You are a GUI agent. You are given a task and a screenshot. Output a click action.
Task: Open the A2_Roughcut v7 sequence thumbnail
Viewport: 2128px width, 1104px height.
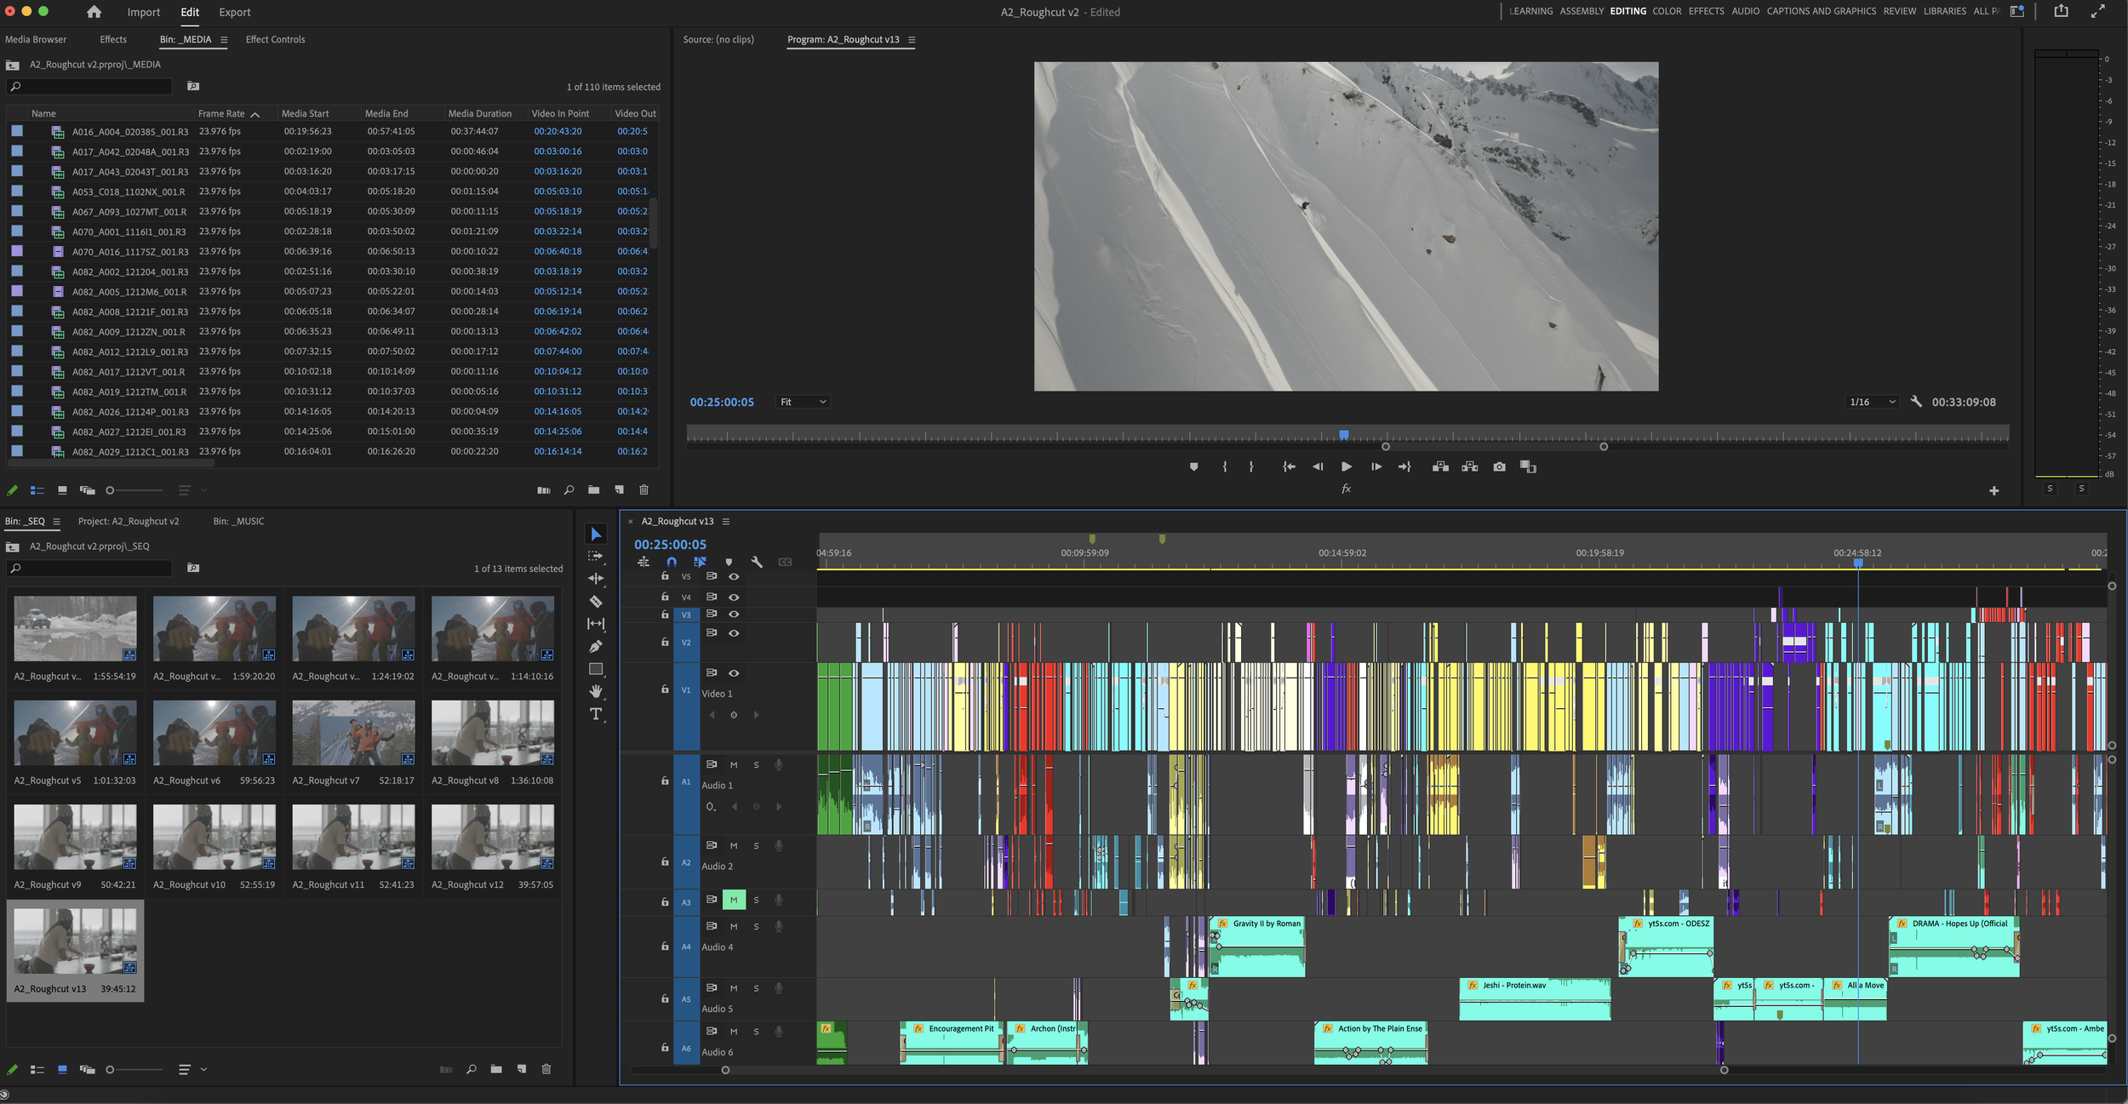point(353,733)
